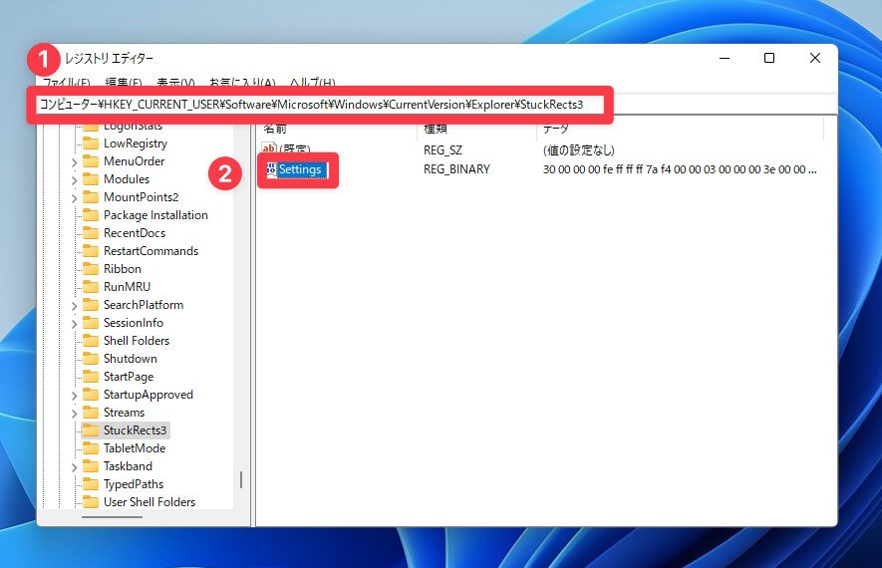Image resolution: width=882 pixels, height=568 pixels.
Task: Select the Settings binary value name
Action: click(x=300, y=169)
